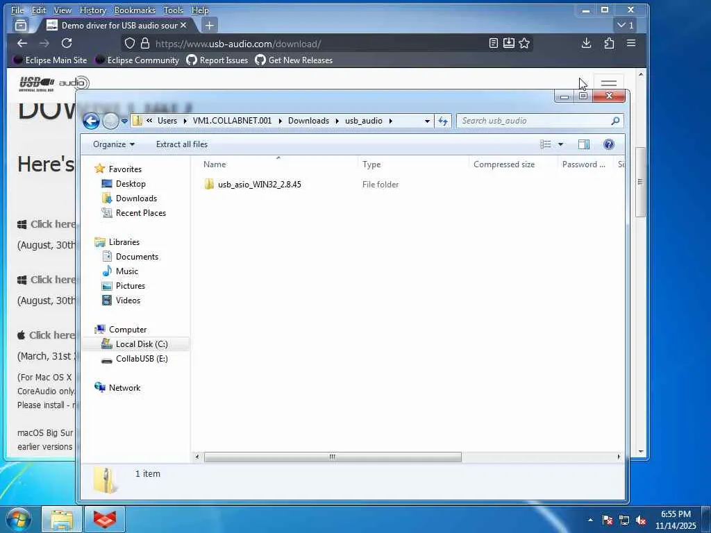The image size is (711, 533).
Task: Click Users breadcrumb in address bar
Action: pyautogui.click(x=167, y=121)
